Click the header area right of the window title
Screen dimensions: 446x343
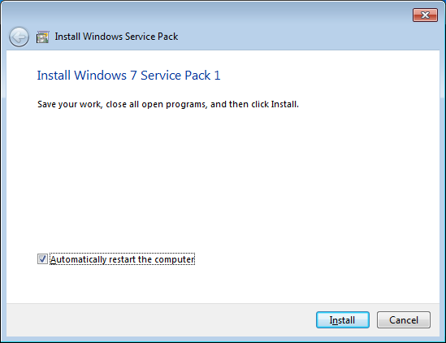click(x=307, y=37)
